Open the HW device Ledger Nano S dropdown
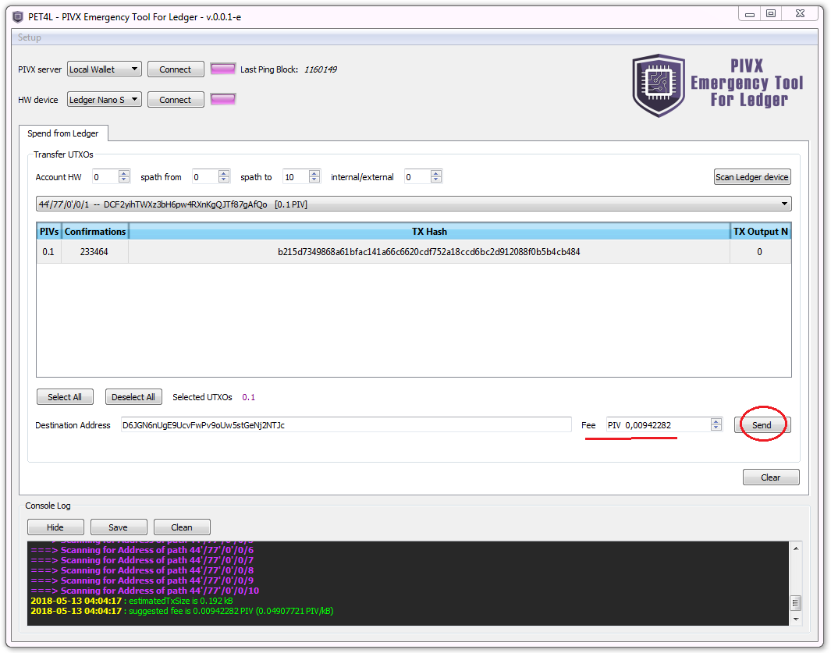This screenshot has height=653, width=831. click(x=105, y=99)
